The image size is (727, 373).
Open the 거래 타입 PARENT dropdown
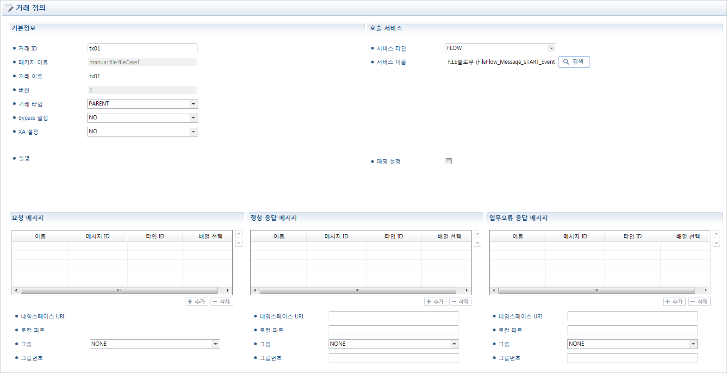tap(193, 104)
